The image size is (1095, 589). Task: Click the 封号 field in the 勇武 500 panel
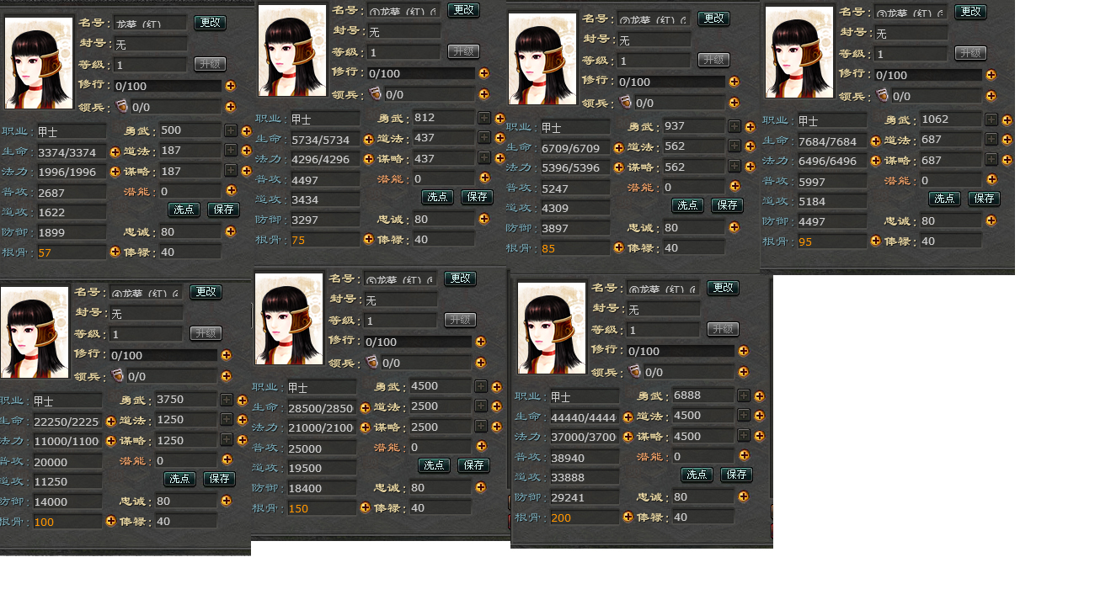click(151, 44)
